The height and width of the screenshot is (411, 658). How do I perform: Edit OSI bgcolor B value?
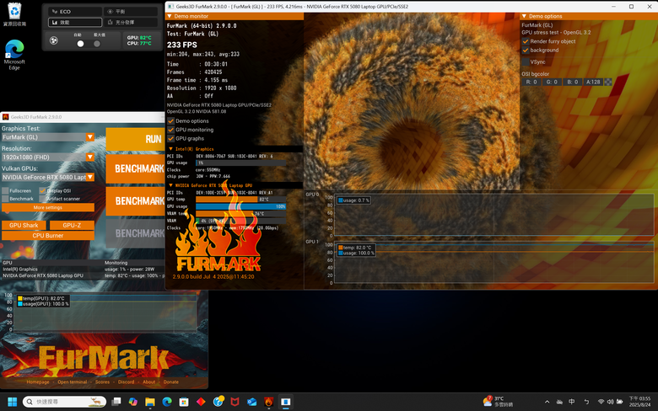573,83
